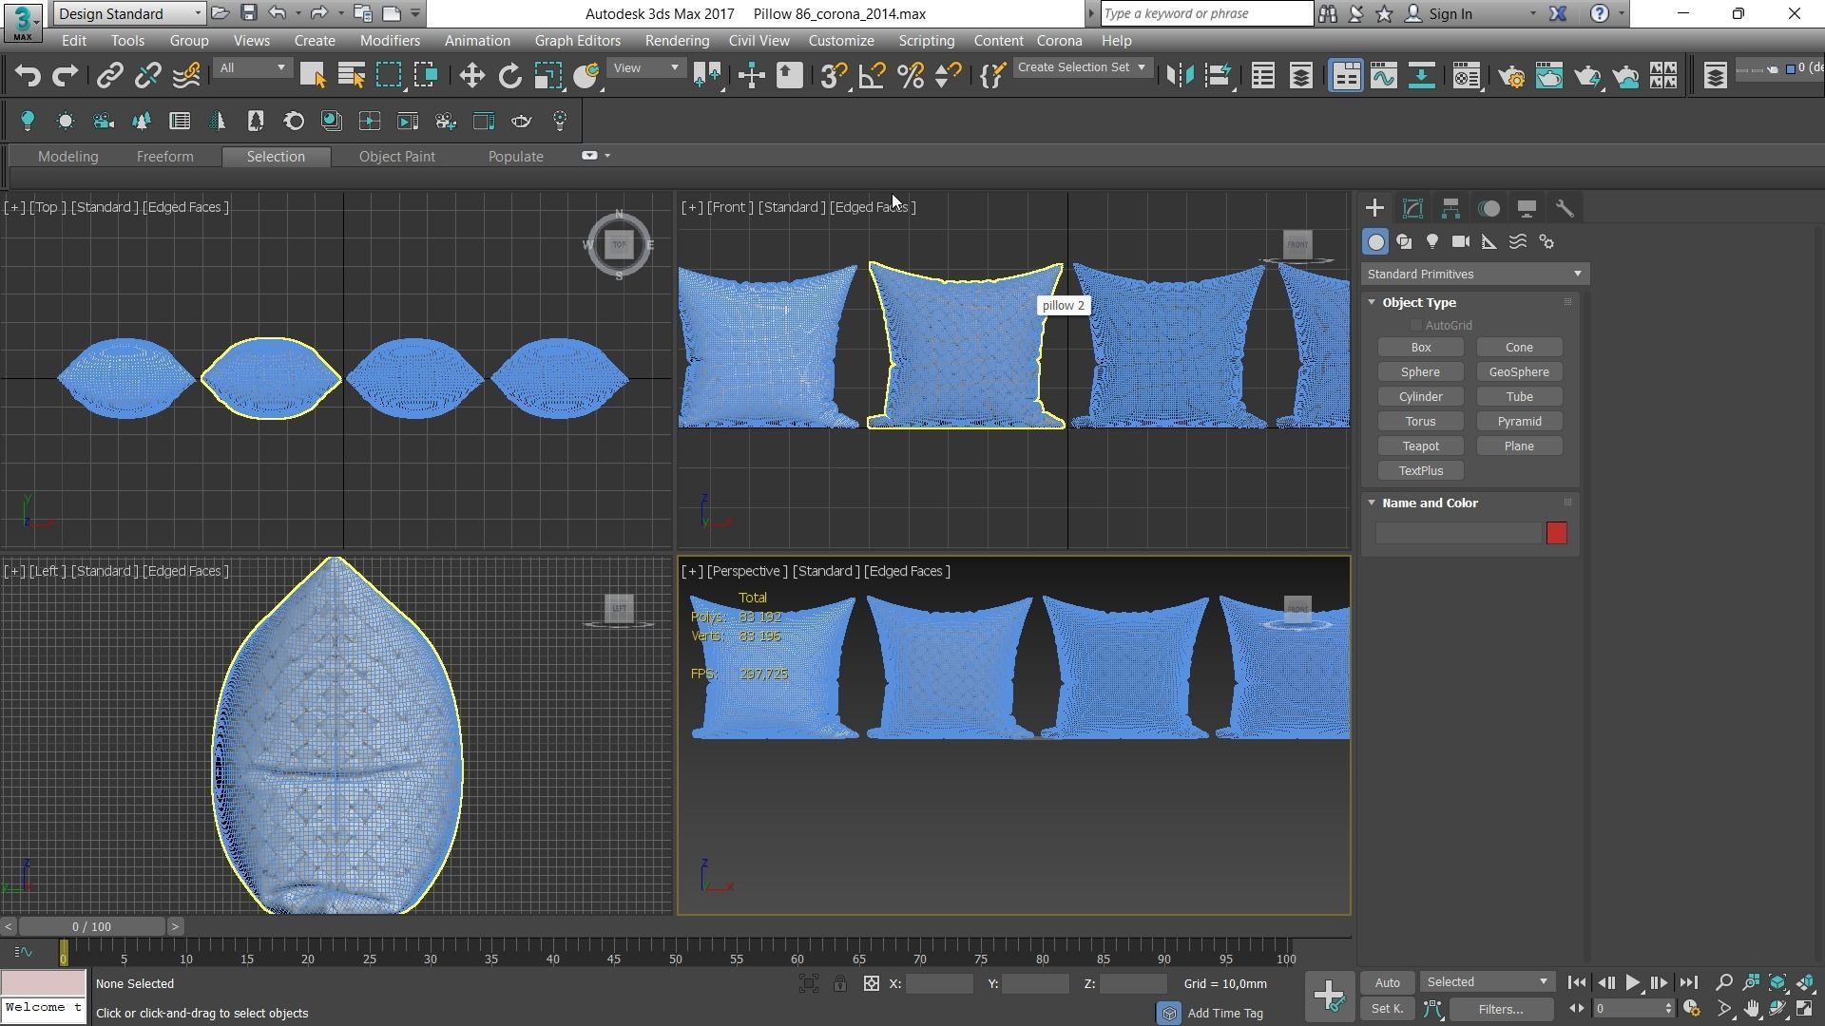Open the Create Selection Set dropdown
Image resolution: width=1825 pixels, height=1026 pixels.
click(1082, 67)
